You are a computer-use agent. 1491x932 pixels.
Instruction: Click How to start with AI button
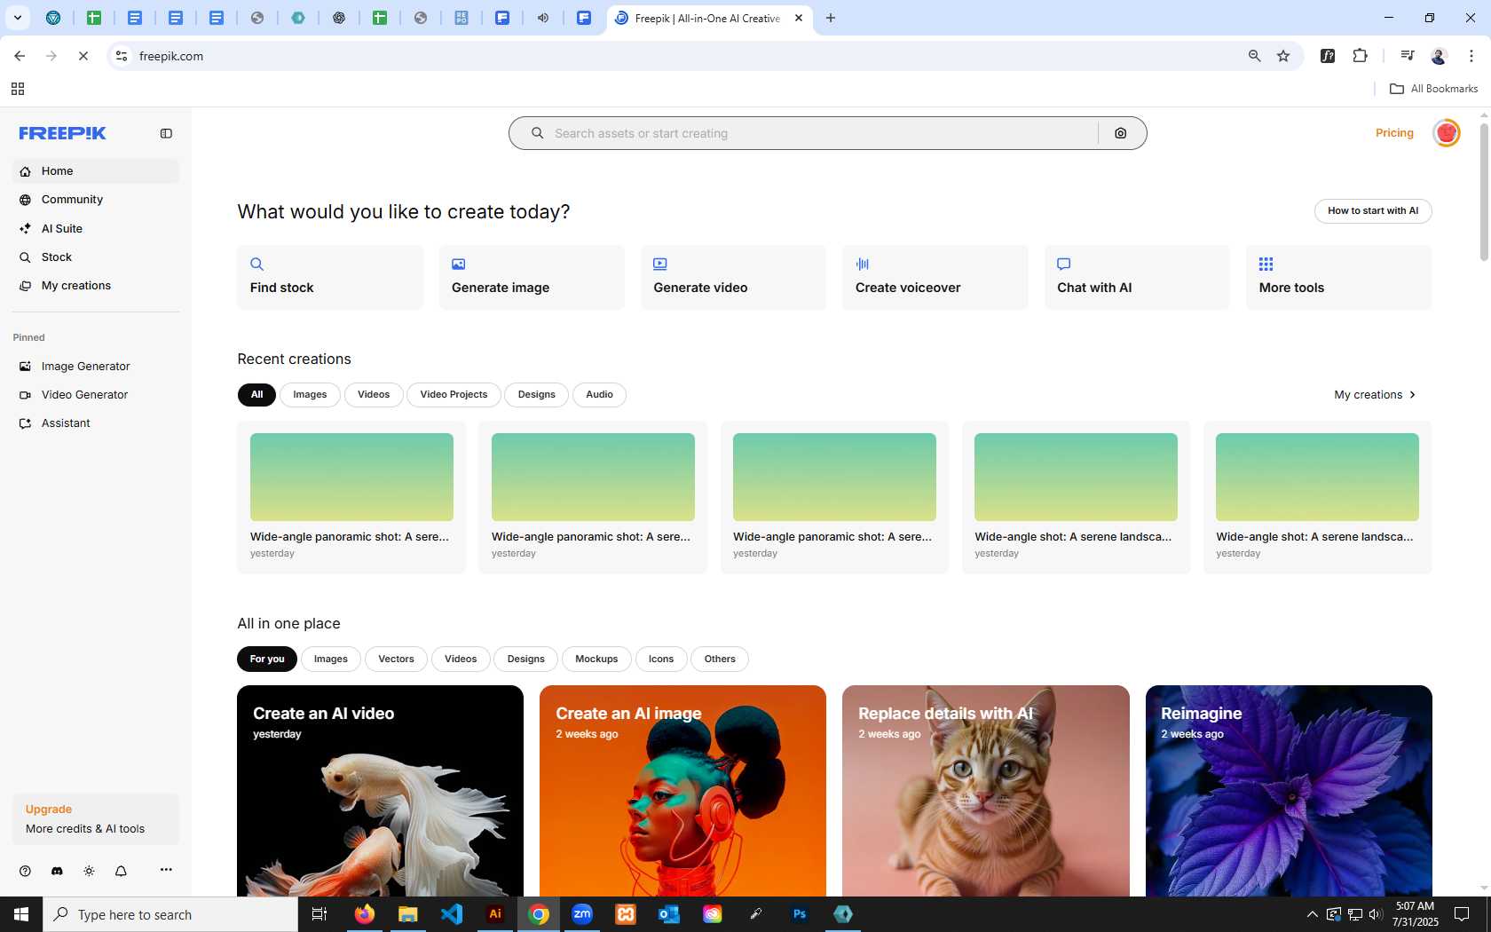click(1373, 211)
